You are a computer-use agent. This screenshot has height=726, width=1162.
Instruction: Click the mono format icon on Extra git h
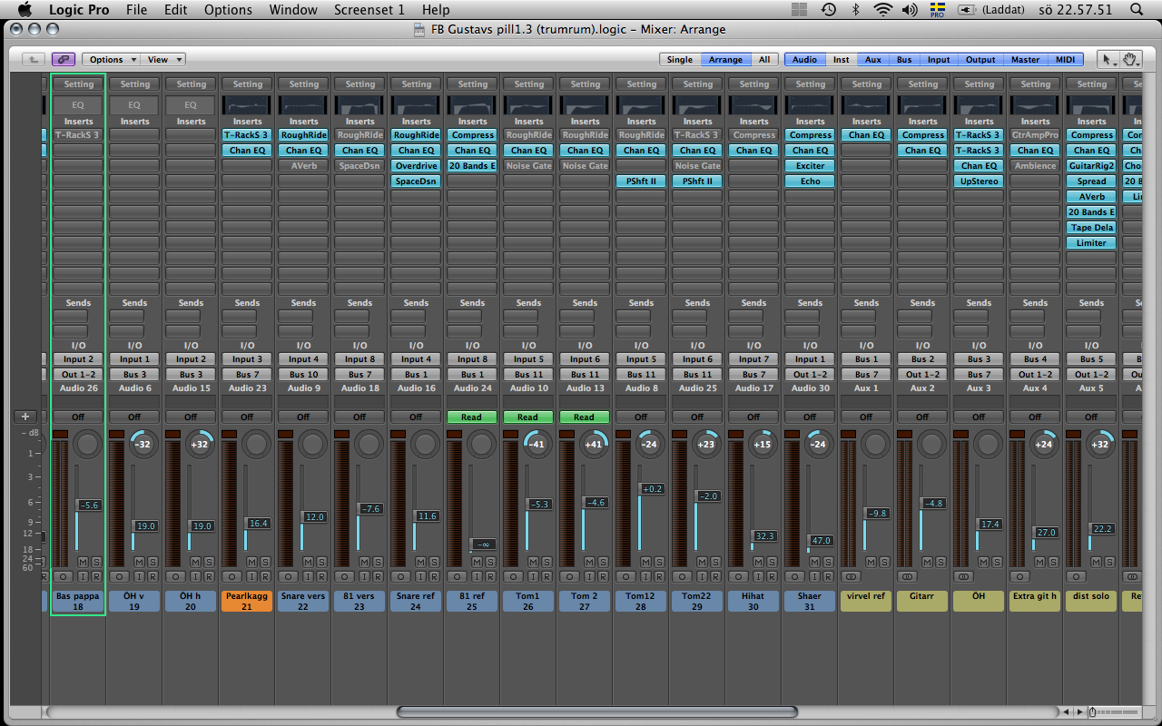coord(1020,576)
